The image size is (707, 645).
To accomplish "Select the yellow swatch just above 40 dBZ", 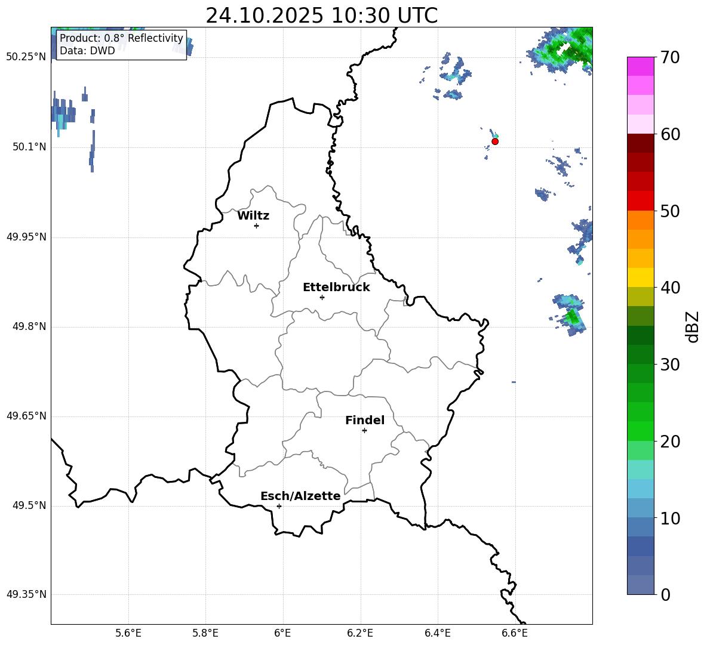I will 641,277.
